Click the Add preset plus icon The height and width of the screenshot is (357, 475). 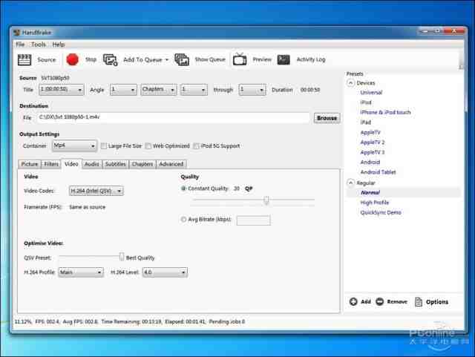point(353,301)
